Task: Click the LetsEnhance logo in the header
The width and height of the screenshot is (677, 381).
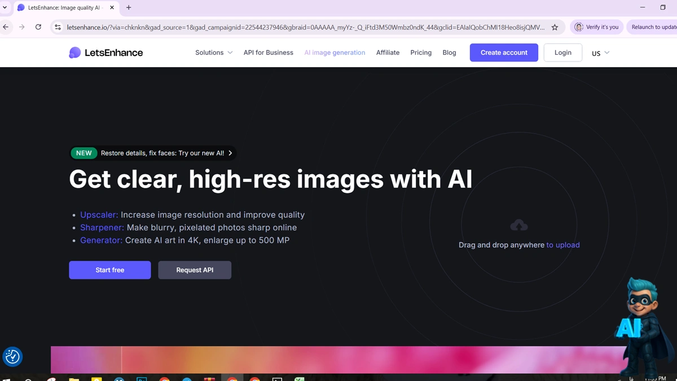Action: 105,52
